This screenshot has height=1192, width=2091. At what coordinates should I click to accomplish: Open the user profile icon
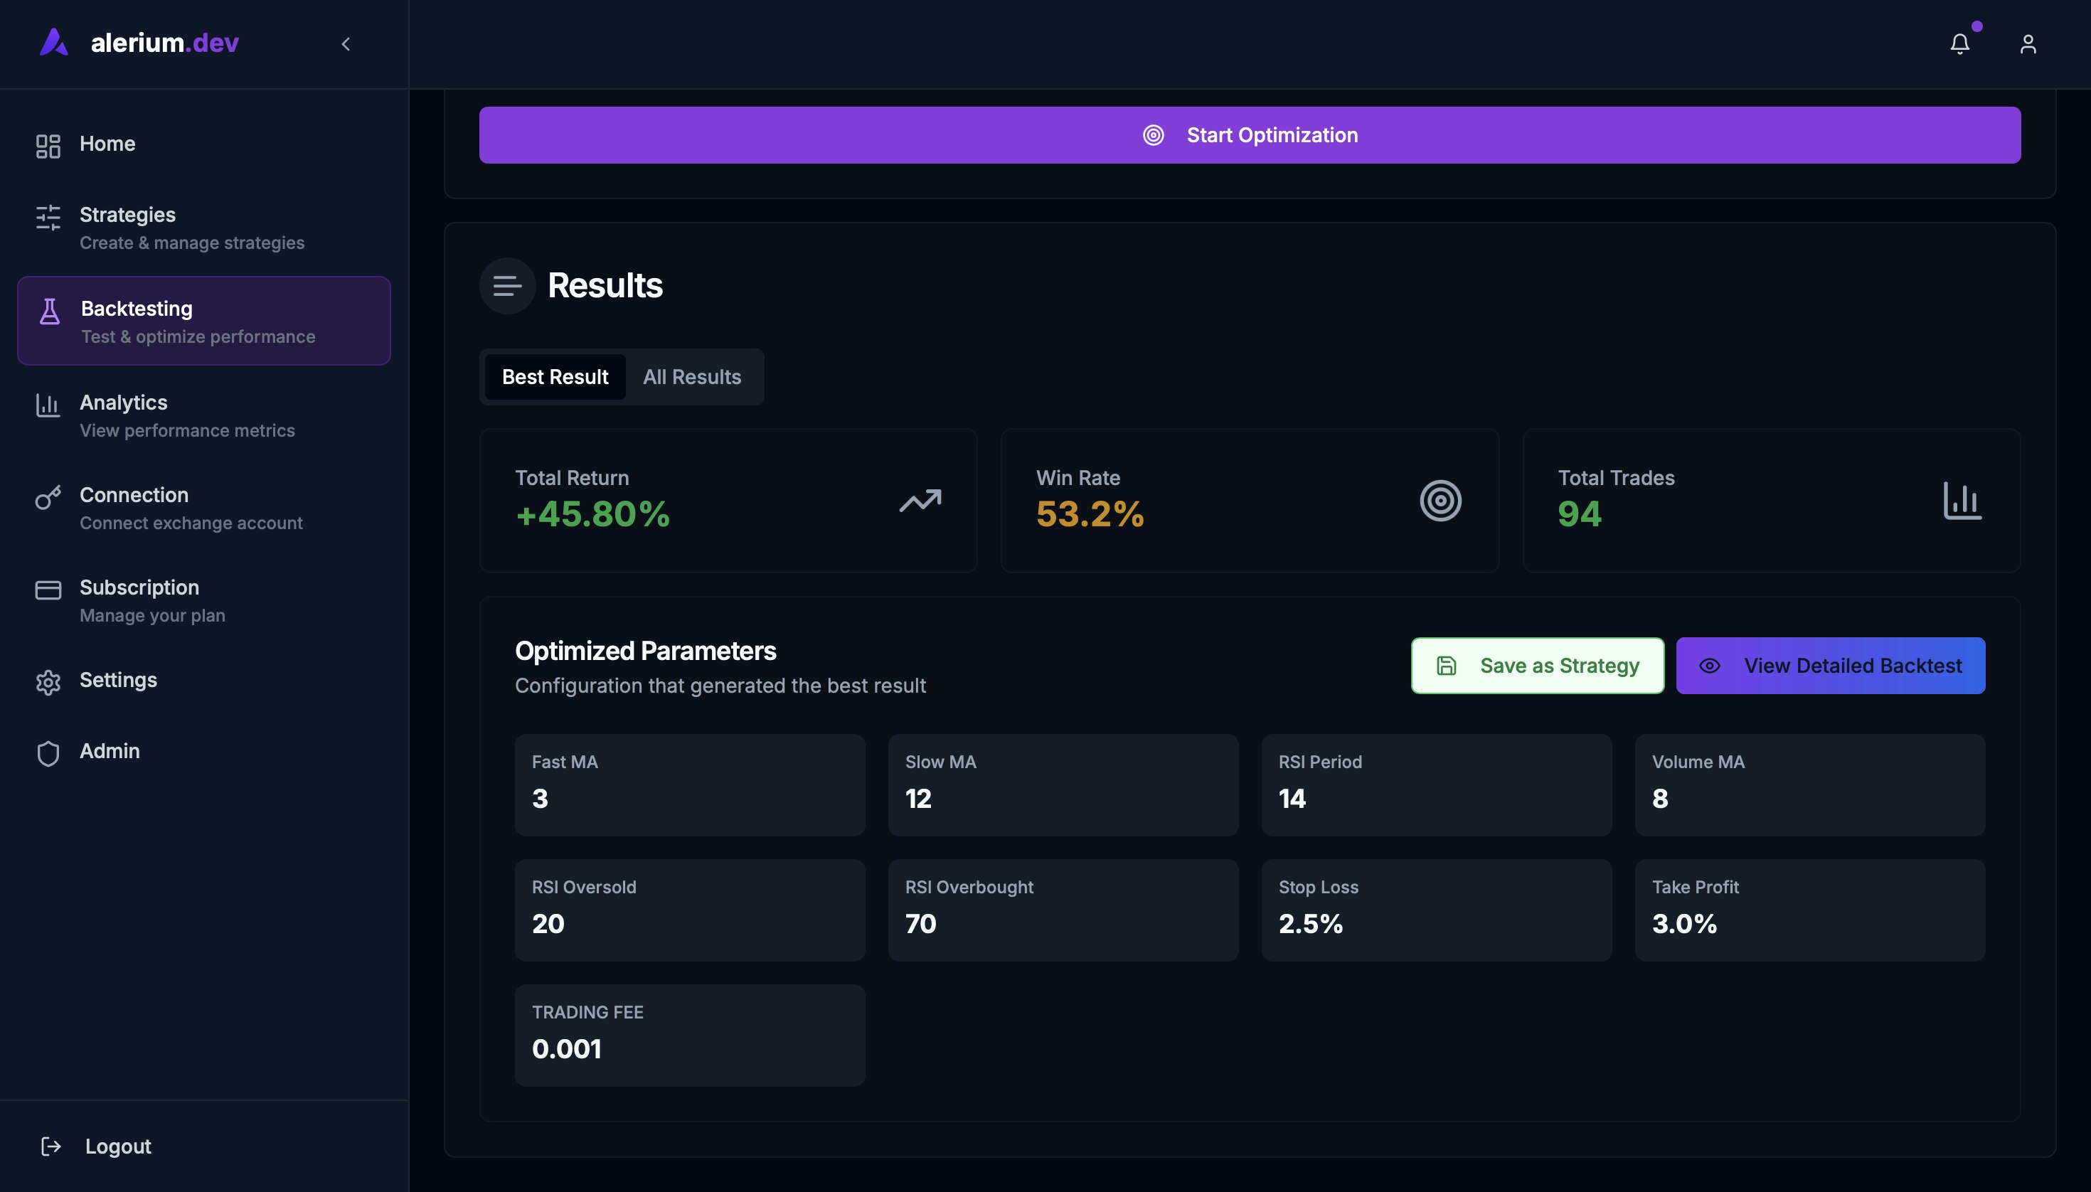click(x=2027, y=44)
